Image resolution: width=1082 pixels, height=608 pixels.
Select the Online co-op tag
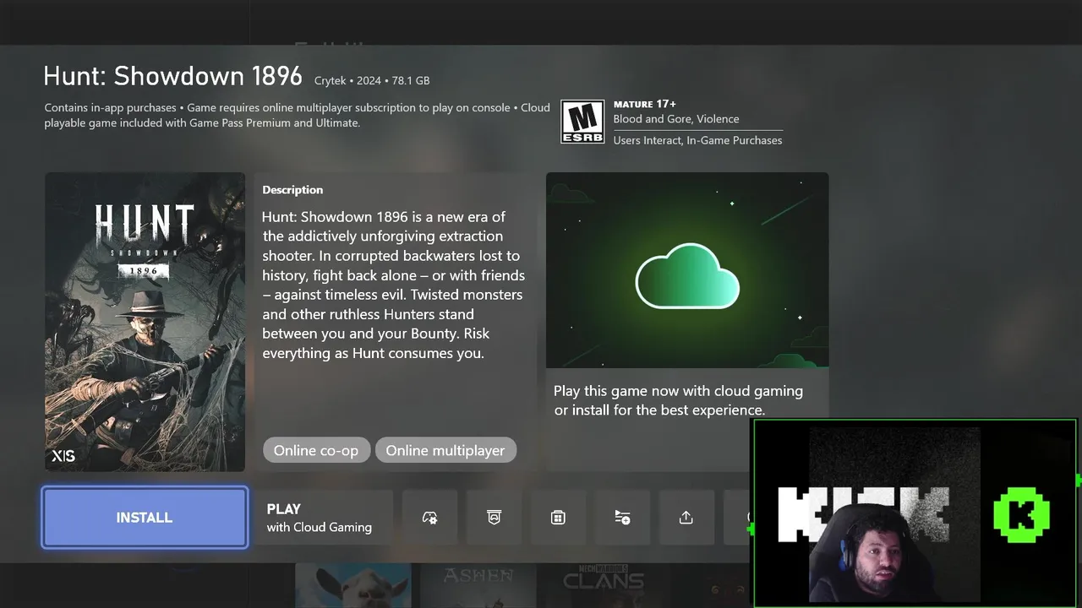coord(316,450)
